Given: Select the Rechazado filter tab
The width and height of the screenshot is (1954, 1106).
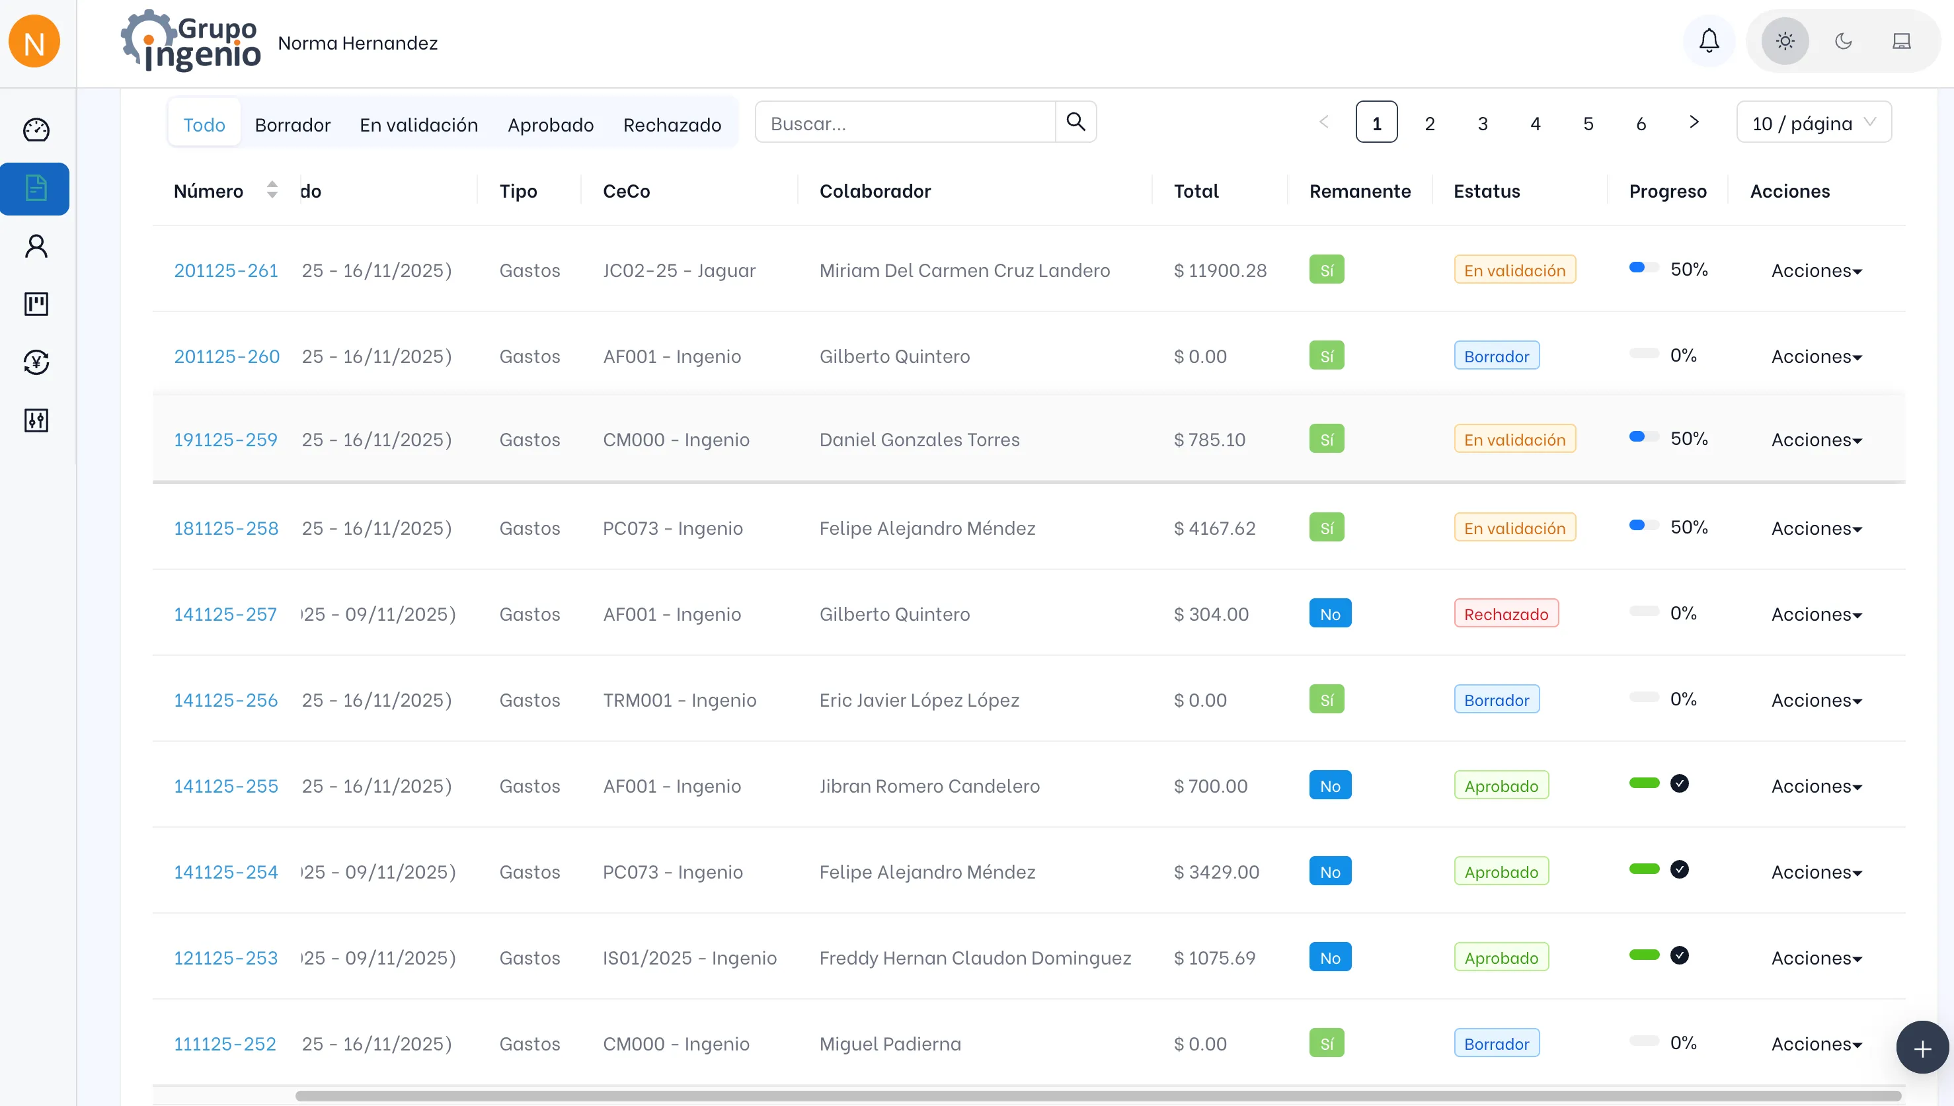Looking at the screenshot, I should coord(672,124).
